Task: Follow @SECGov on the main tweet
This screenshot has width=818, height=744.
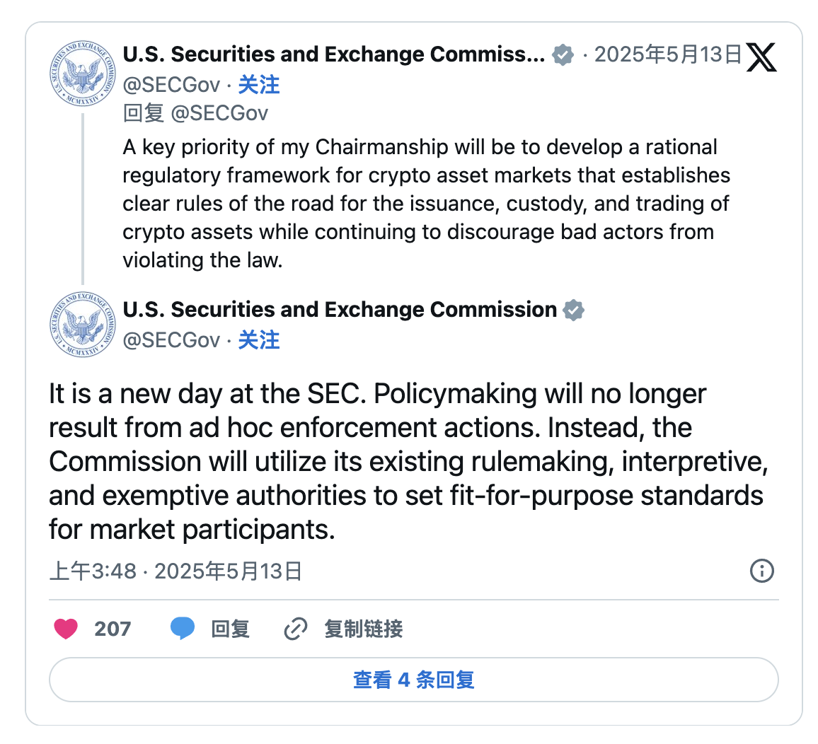Action: [x=258, y=341]
